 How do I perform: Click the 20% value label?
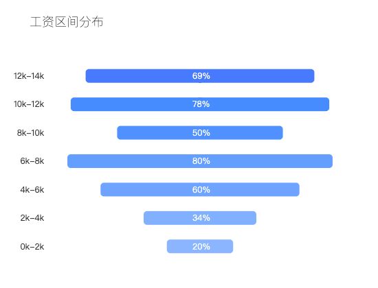click(x=201, y=247)
